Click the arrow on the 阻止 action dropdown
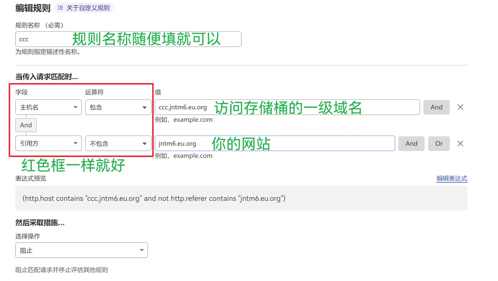The height and width of the screenshot is (281, 498). [x=142, y=250]
